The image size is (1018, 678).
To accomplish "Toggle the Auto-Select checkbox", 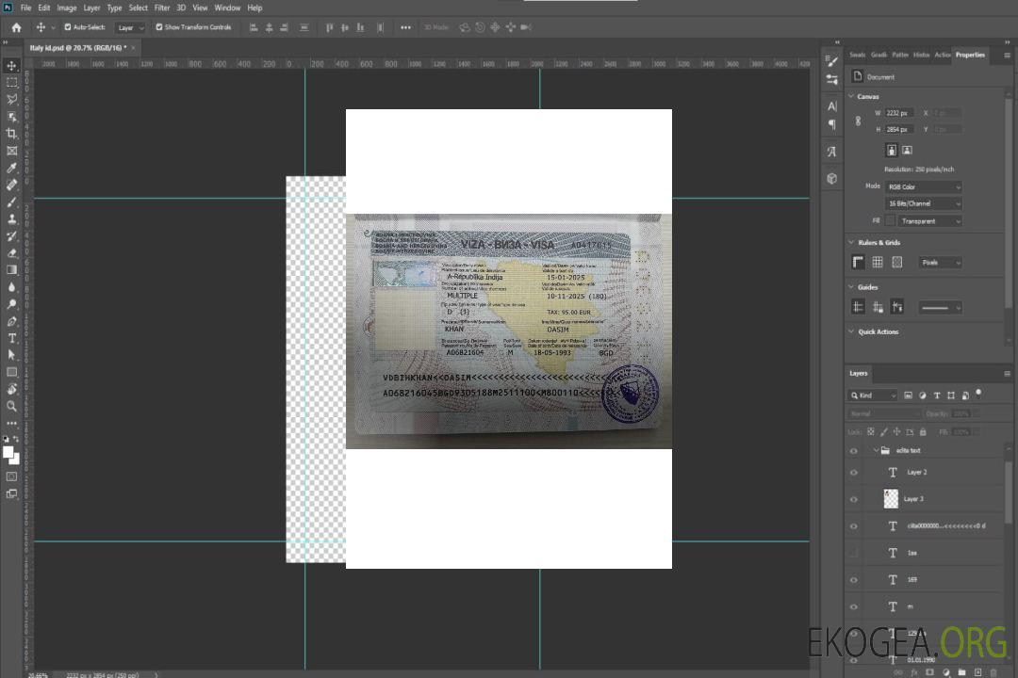I will [x=68, y=27].
